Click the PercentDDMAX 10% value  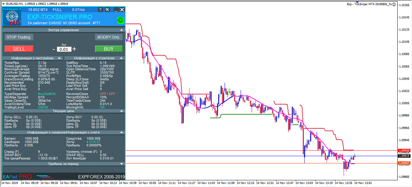pos(103,97)
